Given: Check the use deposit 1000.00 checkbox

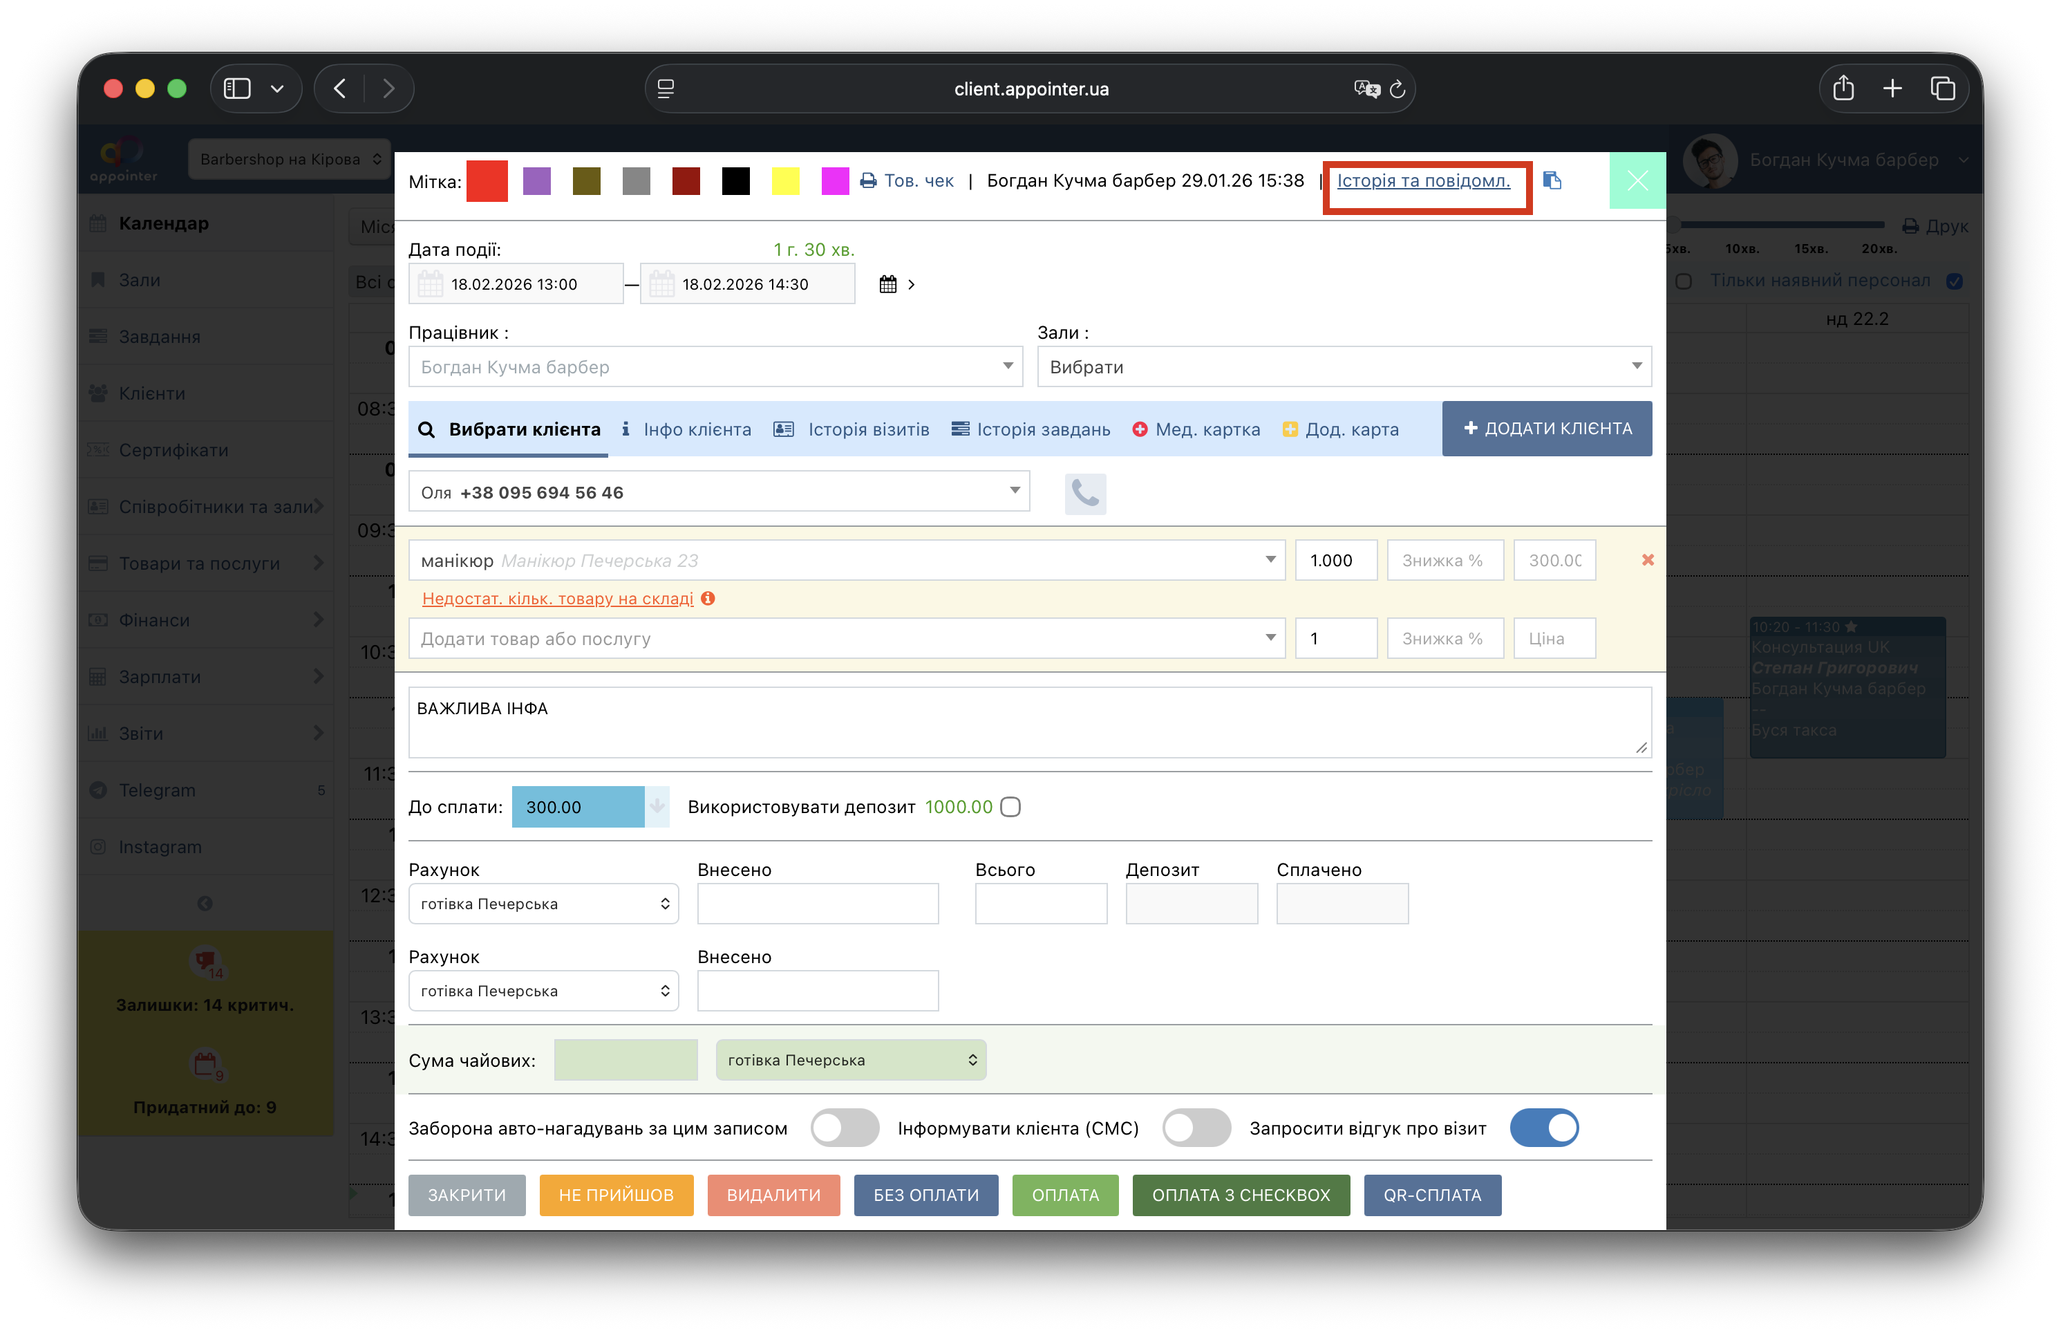Looking at the screenshot, I should click(1010, 807).
